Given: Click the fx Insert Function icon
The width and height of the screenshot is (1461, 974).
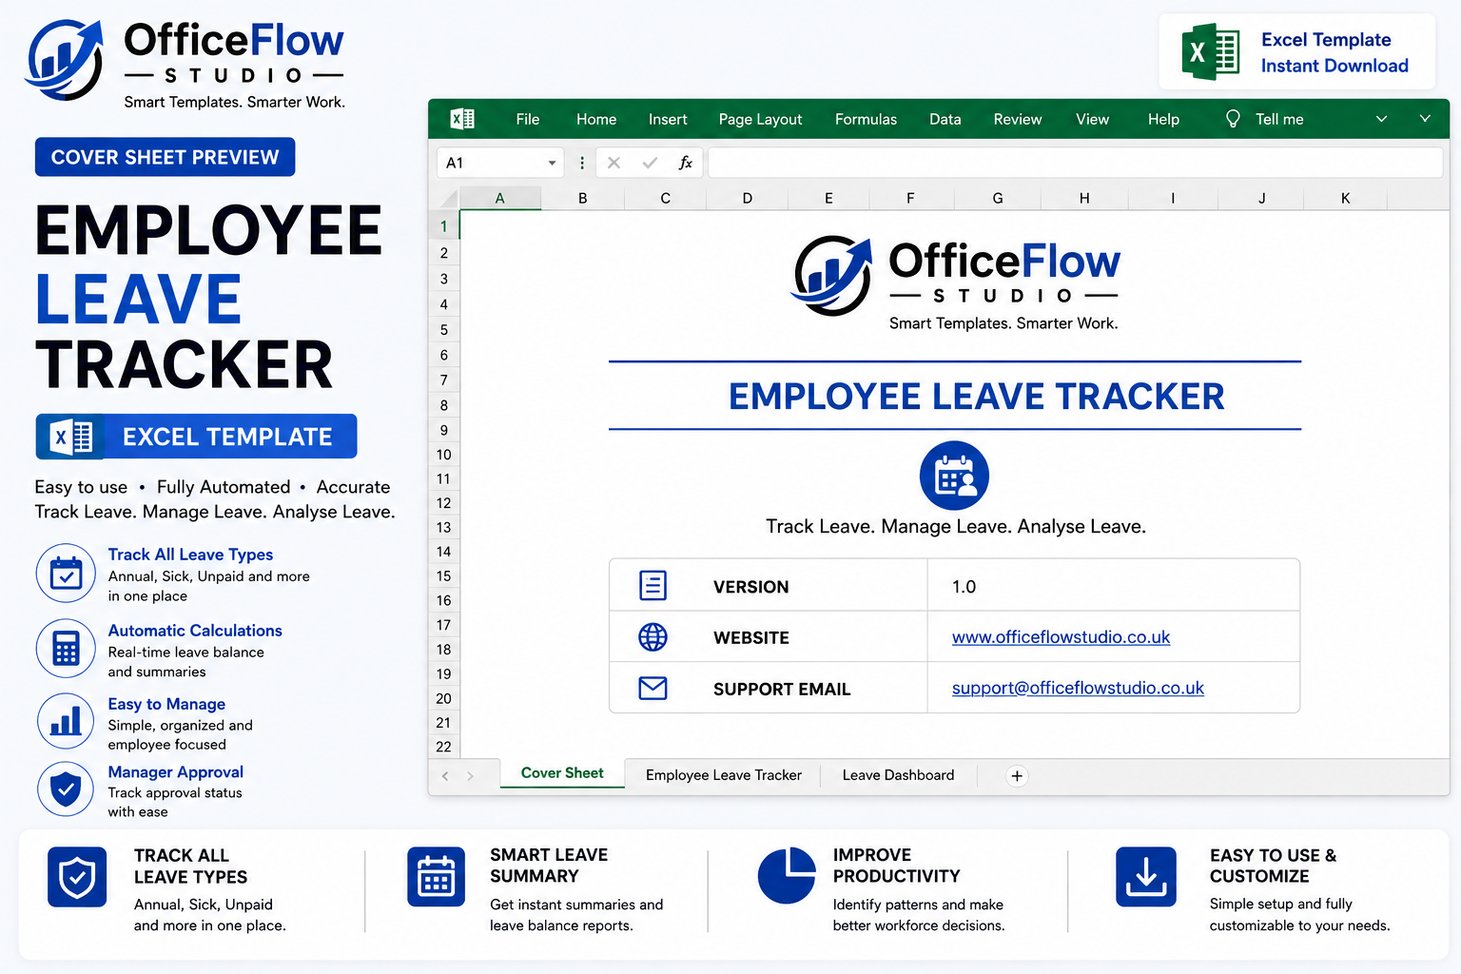Looking at the screenshot, I should coord(685,163).
